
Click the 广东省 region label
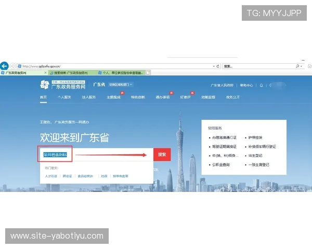pyautogui.click(x=99, y=85)
